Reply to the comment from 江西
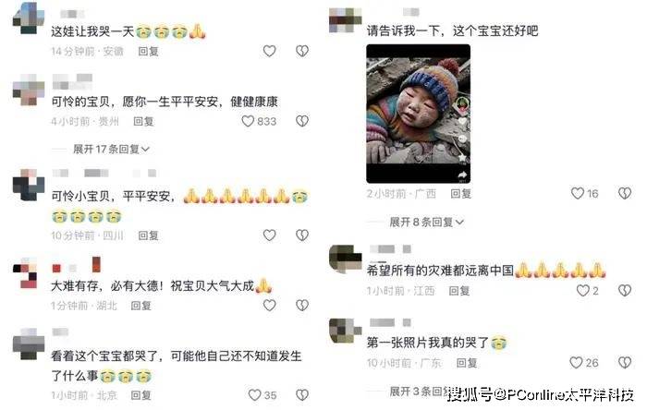Screen dimensions: 647x410 coord(459,291)
